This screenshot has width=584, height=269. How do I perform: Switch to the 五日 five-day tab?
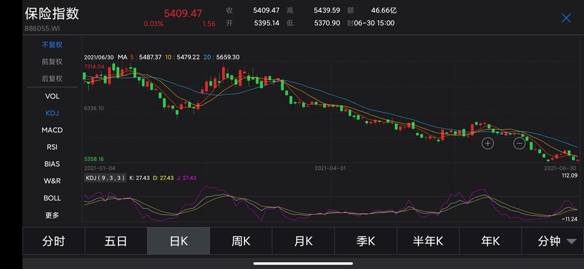coord(116,241)
